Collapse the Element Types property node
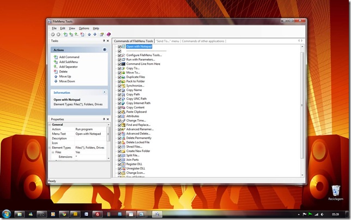351x220 pixels. coord(50,148)
